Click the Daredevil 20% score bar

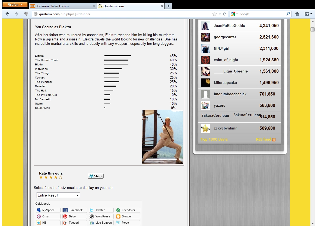point(110,86)
